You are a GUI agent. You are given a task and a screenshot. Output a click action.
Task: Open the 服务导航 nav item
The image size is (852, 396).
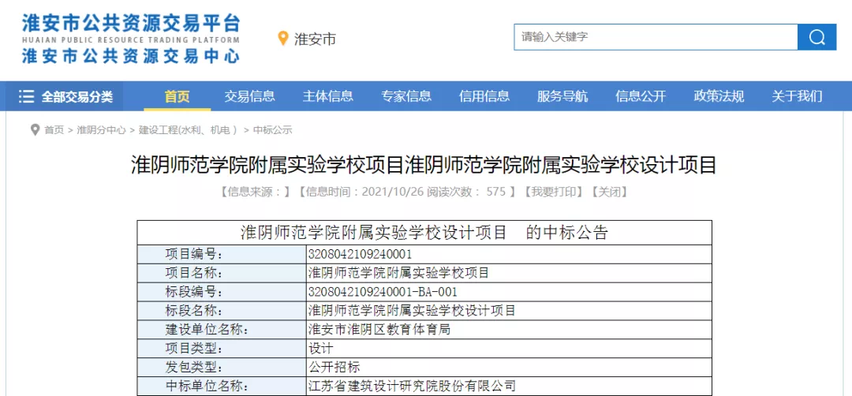[562, 97]
